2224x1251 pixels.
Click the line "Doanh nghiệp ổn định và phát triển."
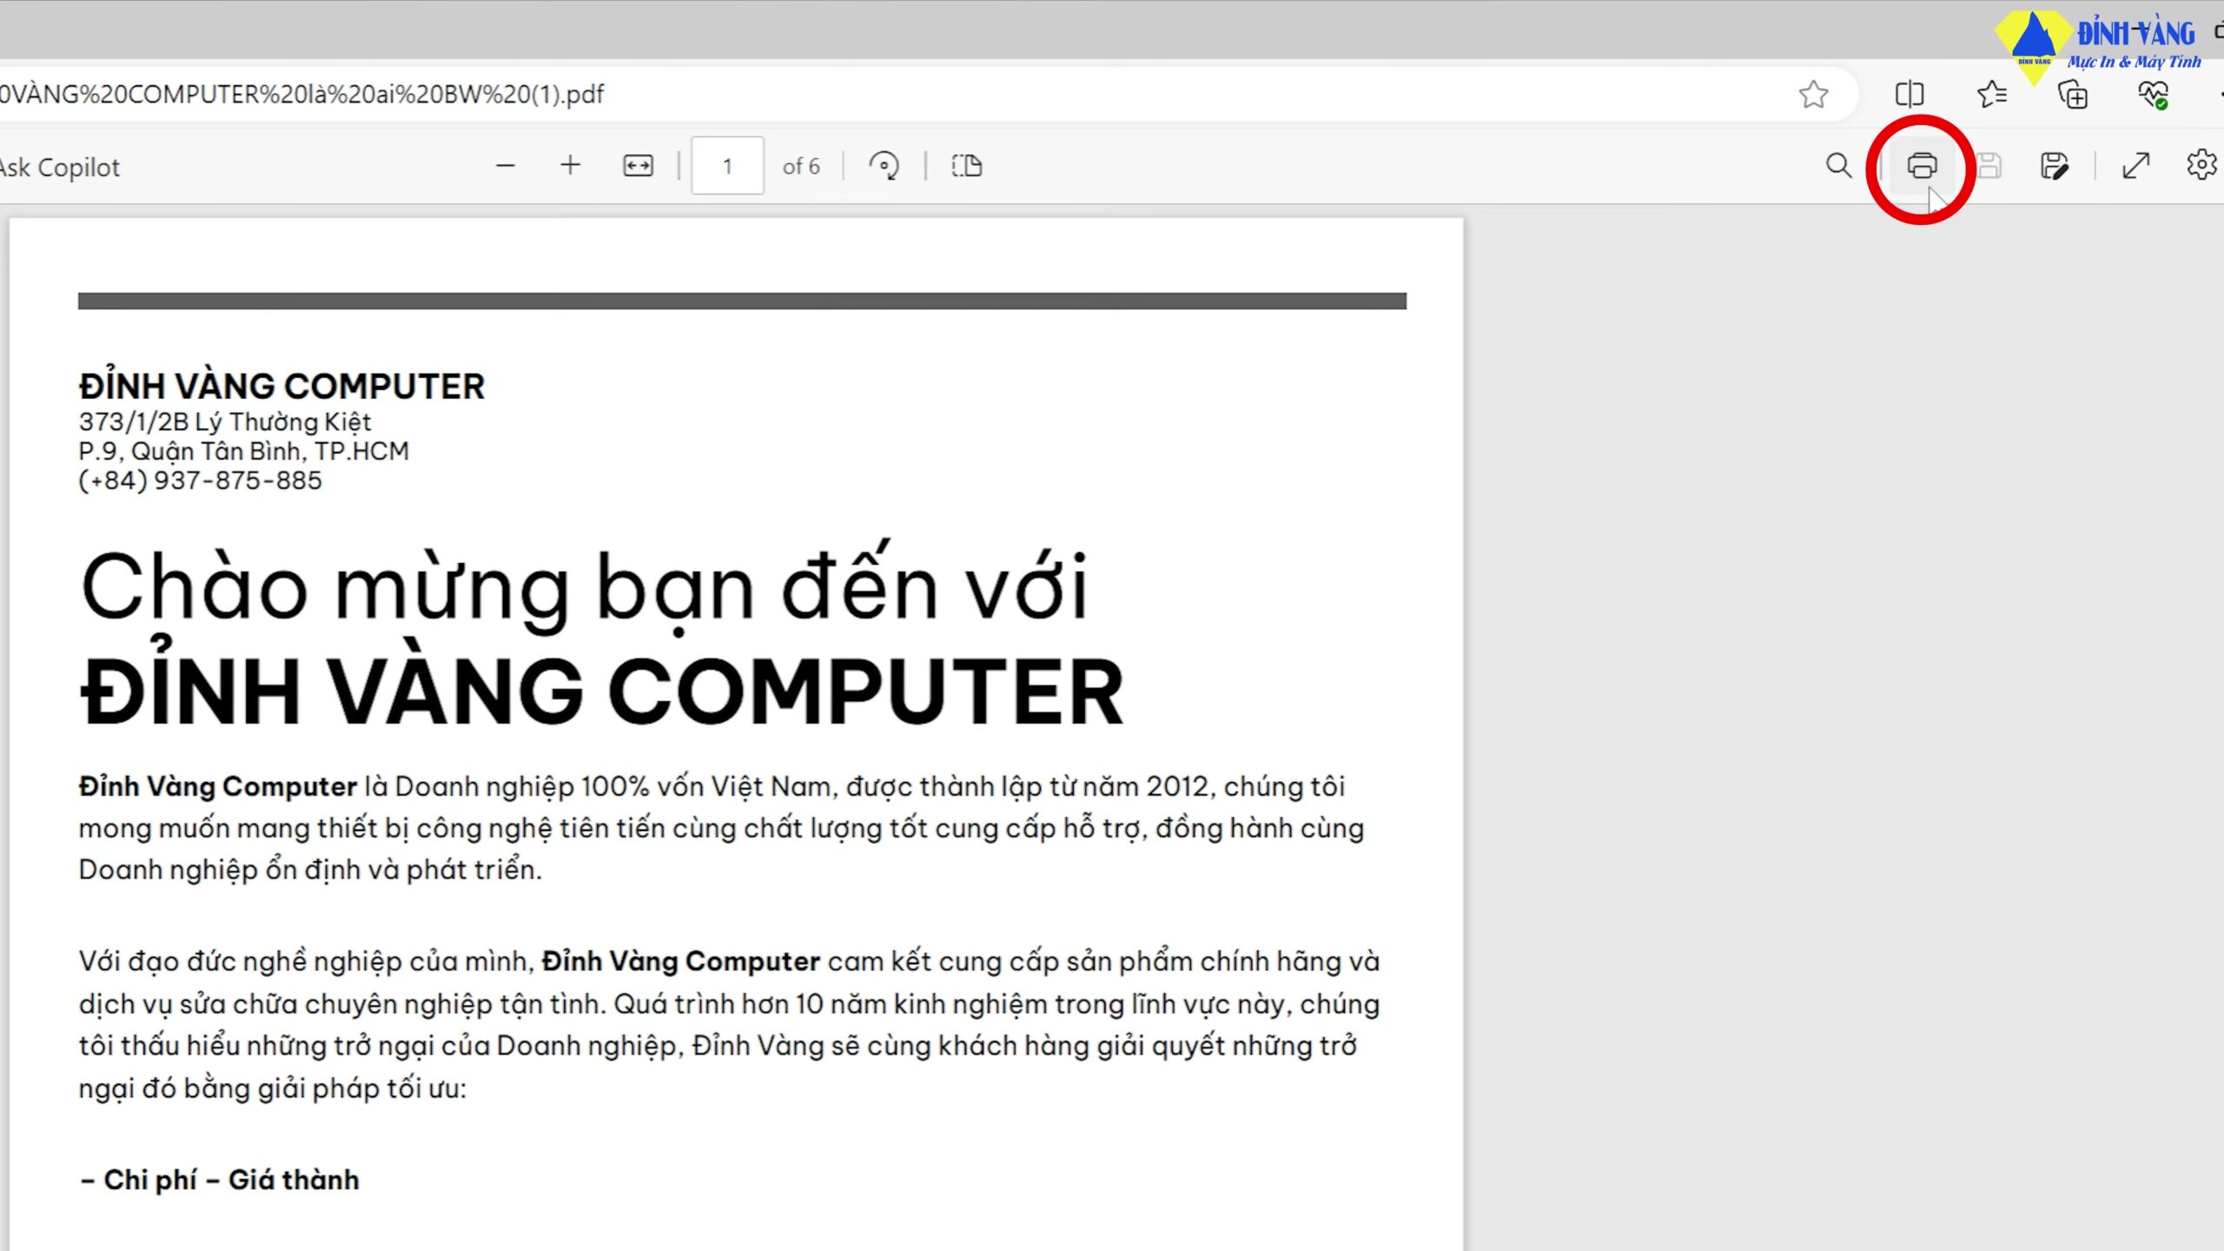pyautogui.click(x=310, y=870)
